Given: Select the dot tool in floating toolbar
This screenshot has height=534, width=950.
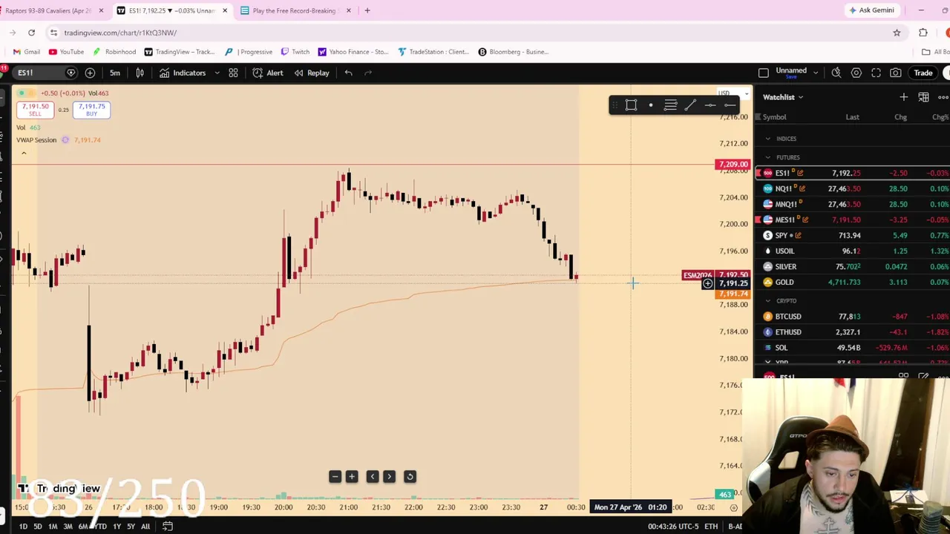Looking at the screenshot, I should pyautogui.click(x=651, y=105).
